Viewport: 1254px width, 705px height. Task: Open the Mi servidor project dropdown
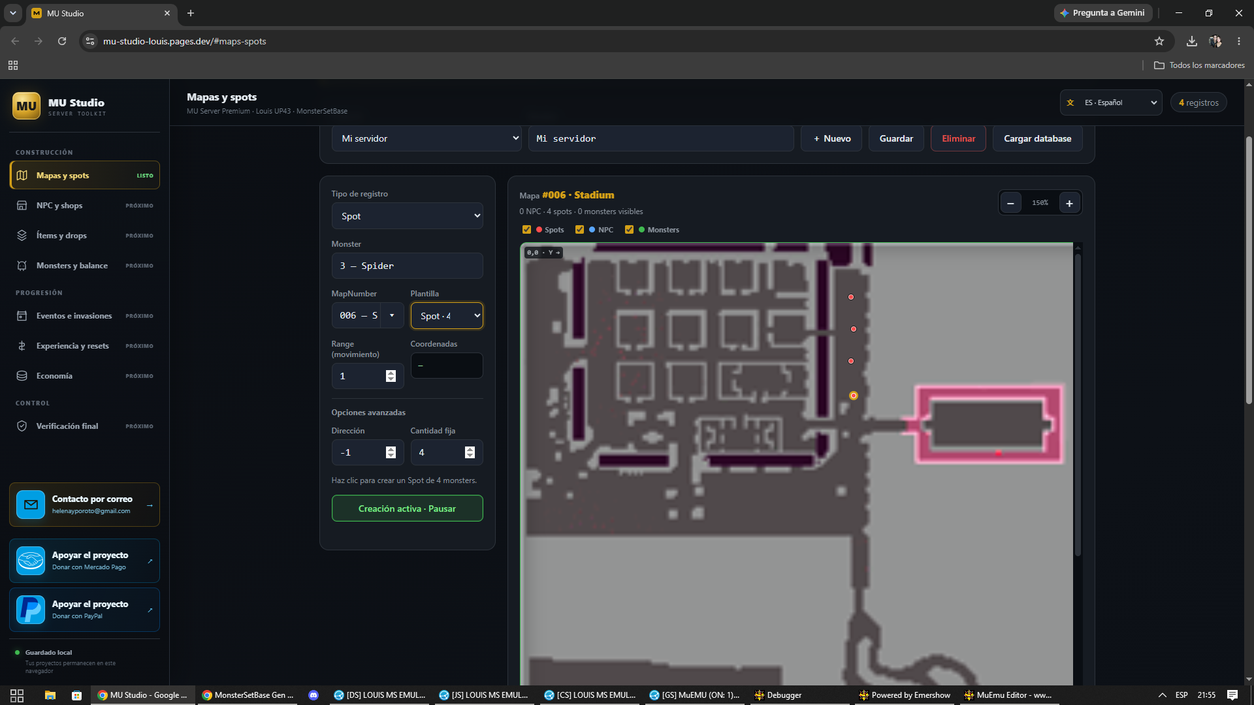pyautogui.click(x=426, y=138)
